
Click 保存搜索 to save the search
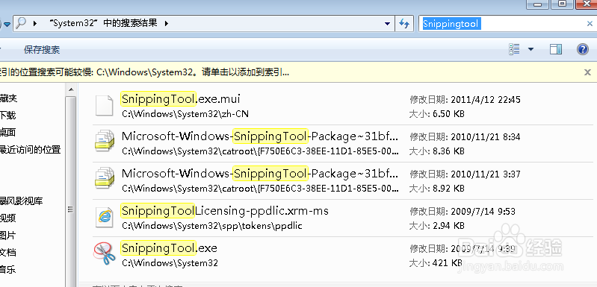[x=42, y=50]
